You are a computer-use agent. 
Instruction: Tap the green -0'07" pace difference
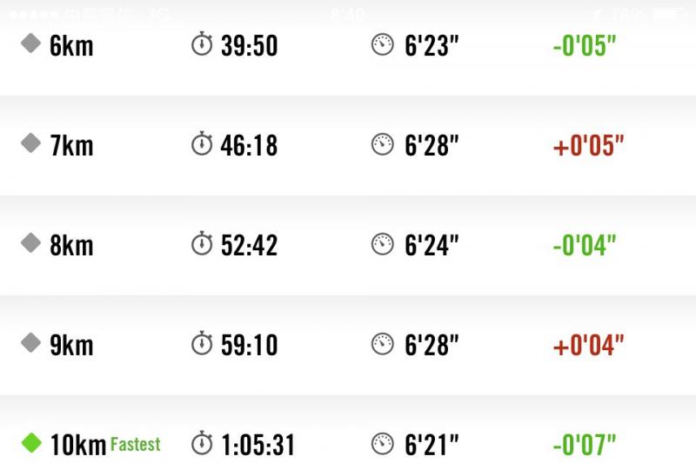(585, 445)
